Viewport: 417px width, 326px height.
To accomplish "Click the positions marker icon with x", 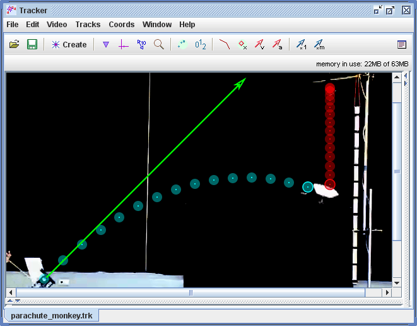I will pos(242,45).
